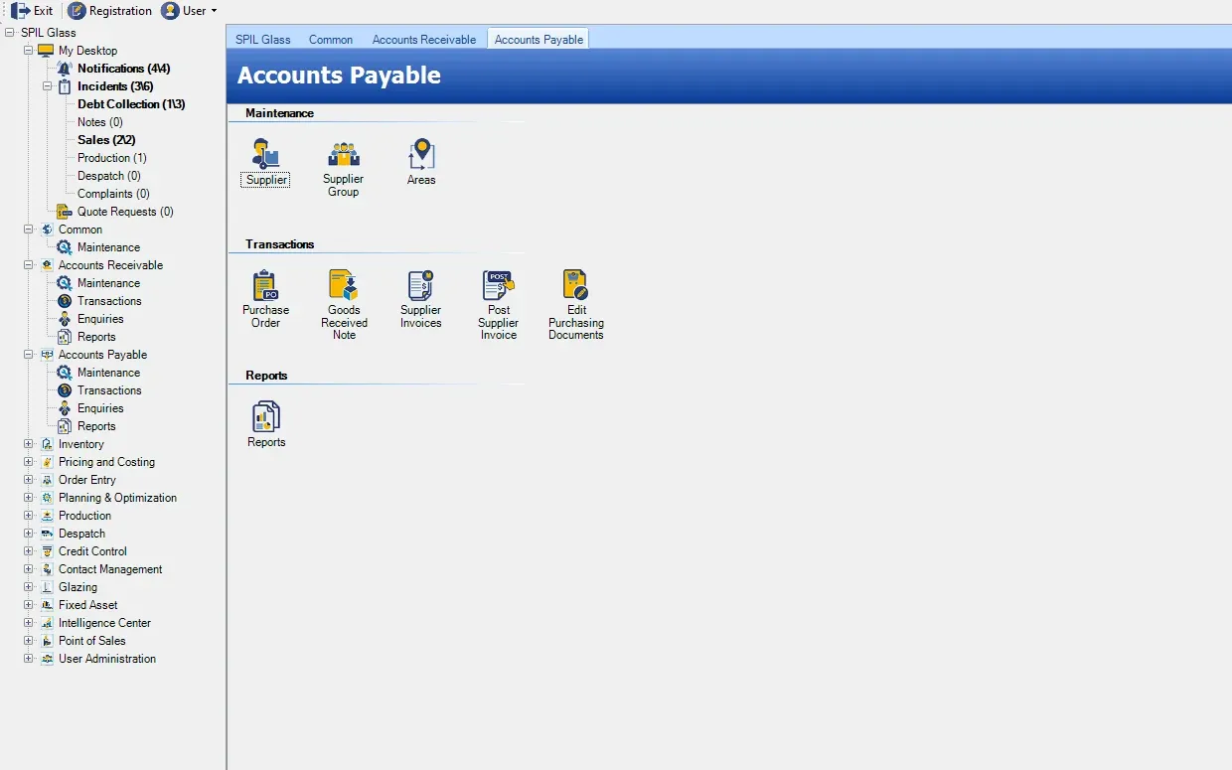Collapse the Incidents tree node
Image resolution: width=1232 pixels, height=770 pixels.
pos(48,86)
